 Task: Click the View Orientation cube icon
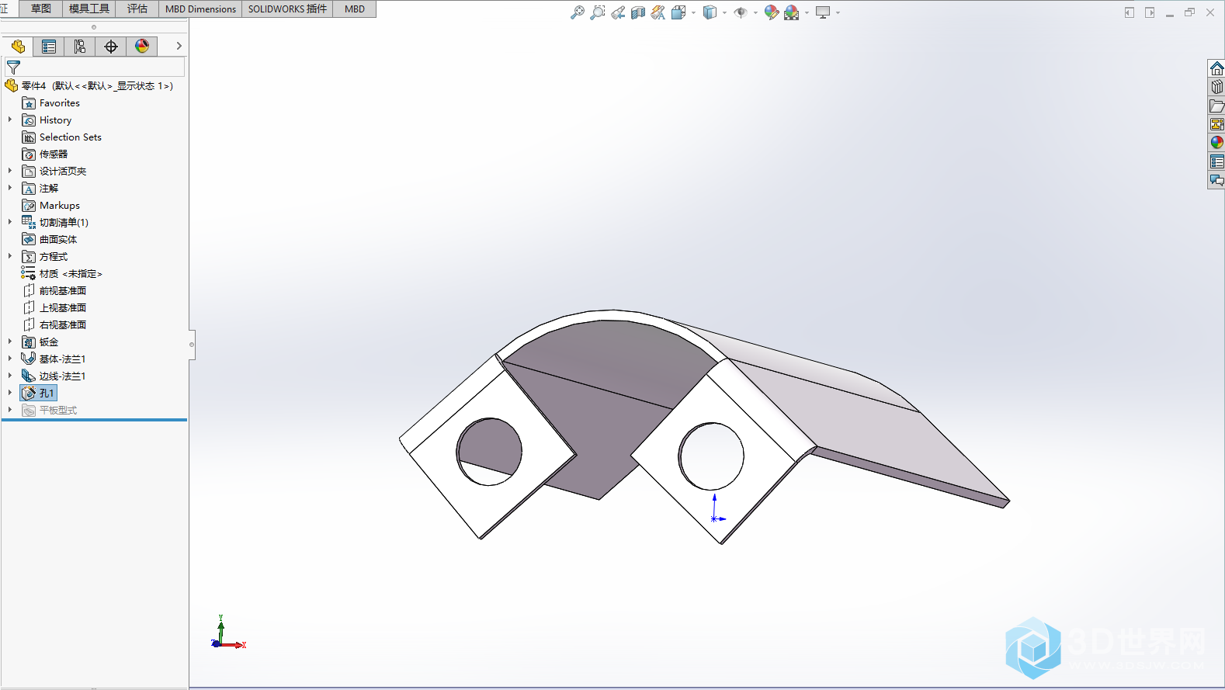pos(678,12)
